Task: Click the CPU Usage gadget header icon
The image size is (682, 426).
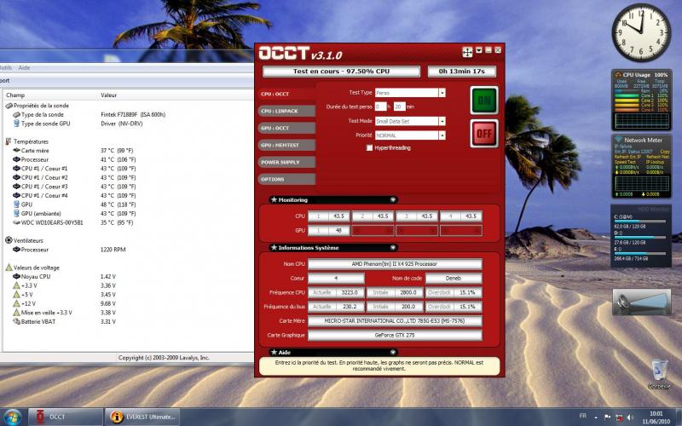Action: click(x=618, y=75)
